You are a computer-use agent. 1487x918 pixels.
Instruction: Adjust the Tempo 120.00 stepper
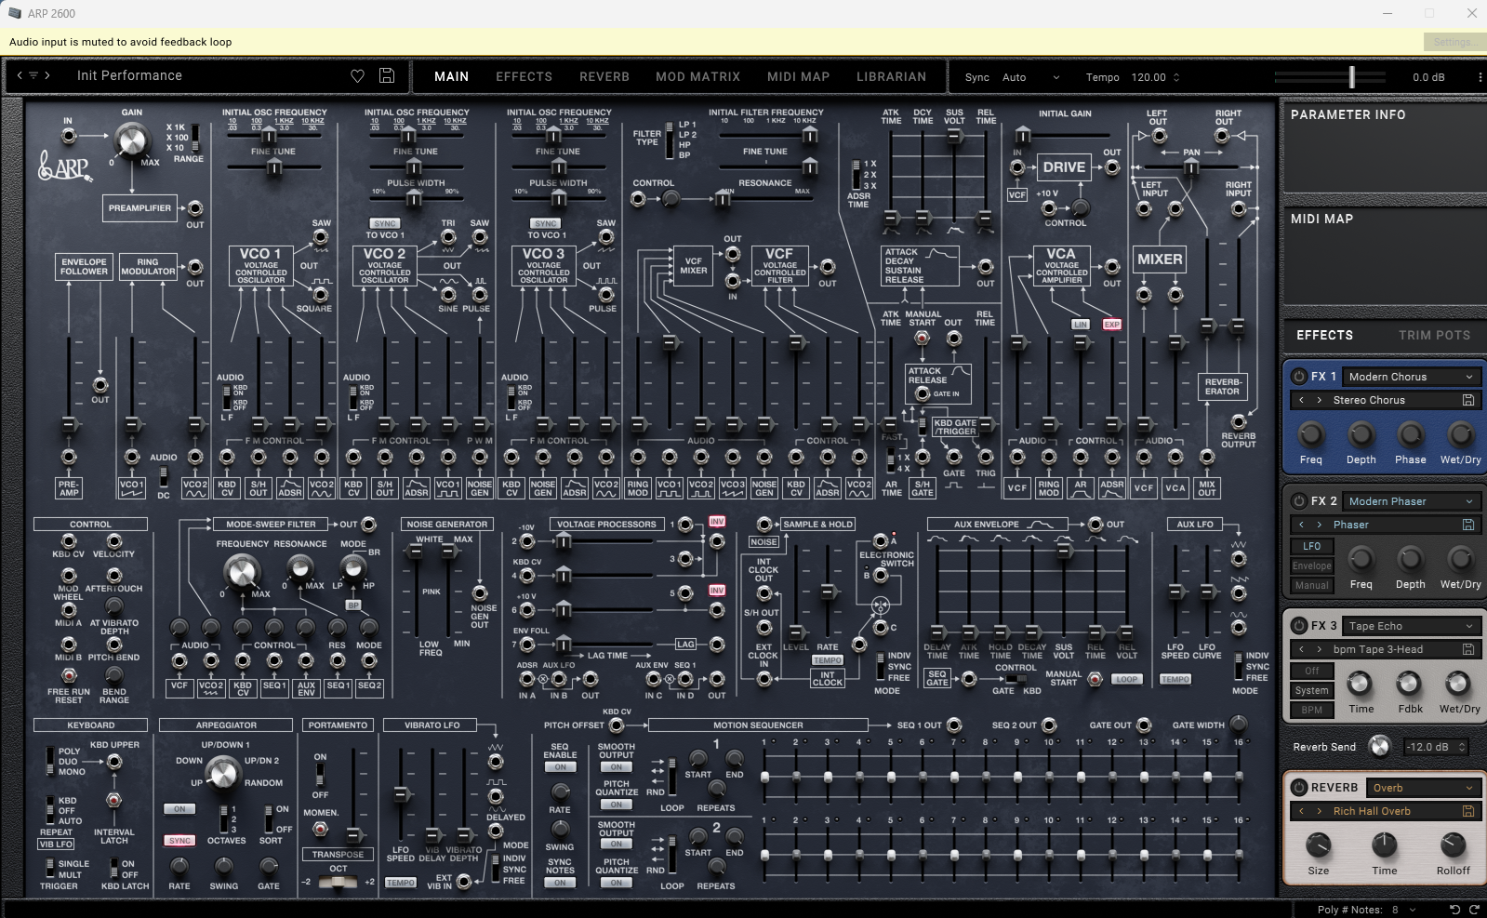(x=1176, y=77)
